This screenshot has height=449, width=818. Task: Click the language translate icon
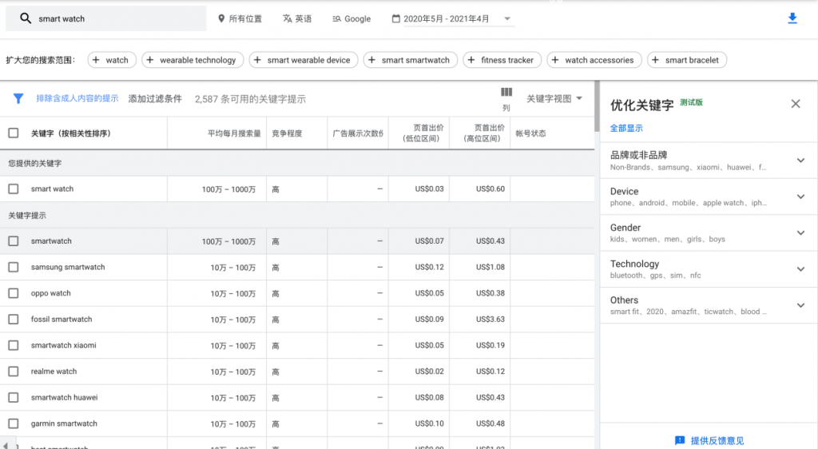coord(288,18)
